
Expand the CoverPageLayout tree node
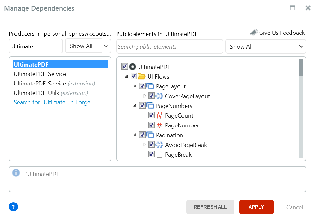[145, 96]
